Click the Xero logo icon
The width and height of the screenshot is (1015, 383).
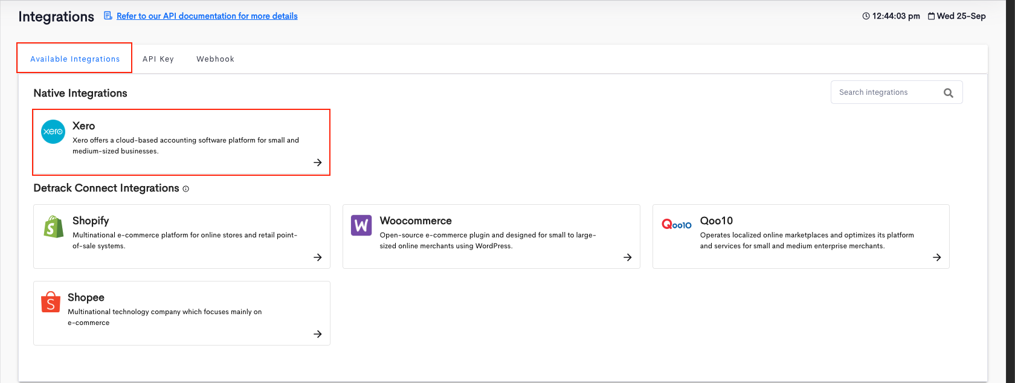(x=53, y=132)
